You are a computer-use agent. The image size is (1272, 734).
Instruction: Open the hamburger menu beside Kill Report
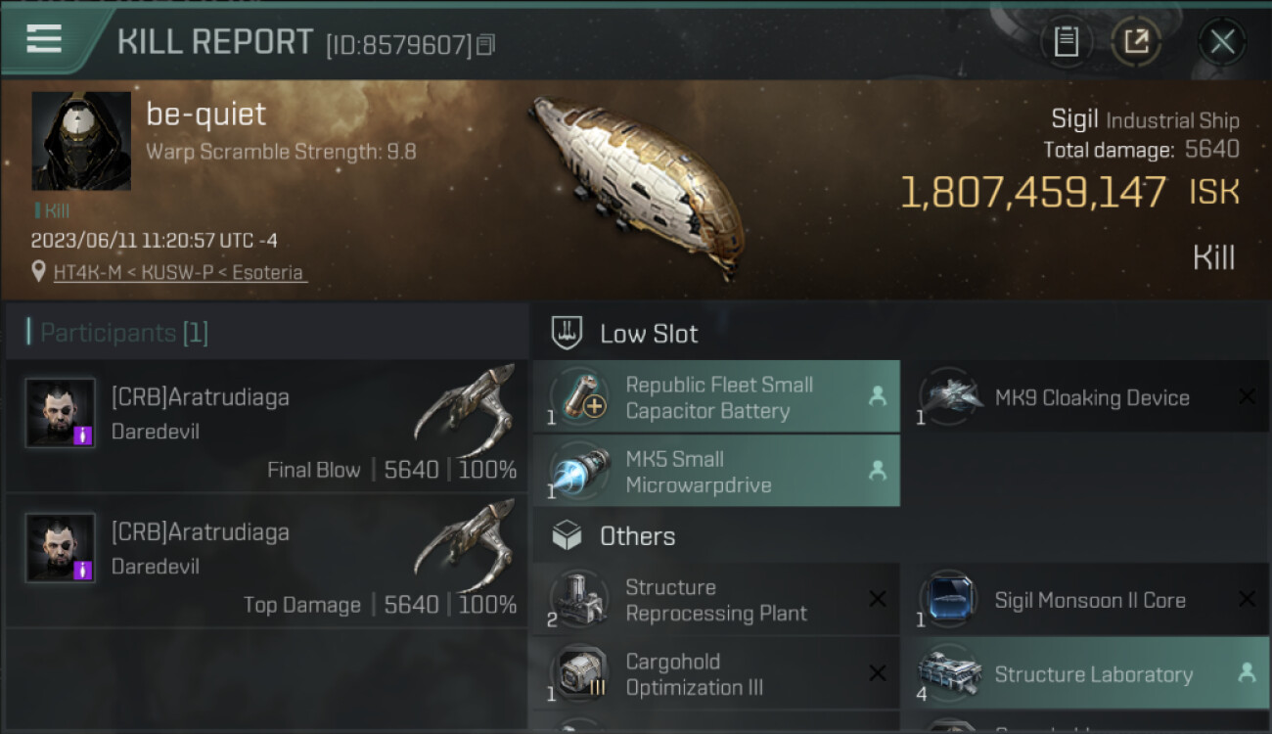[44, 39]
